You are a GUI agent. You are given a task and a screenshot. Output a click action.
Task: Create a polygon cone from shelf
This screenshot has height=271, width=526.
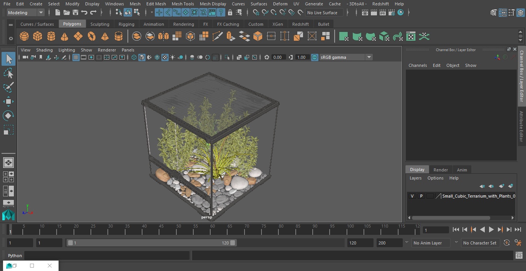65,37
